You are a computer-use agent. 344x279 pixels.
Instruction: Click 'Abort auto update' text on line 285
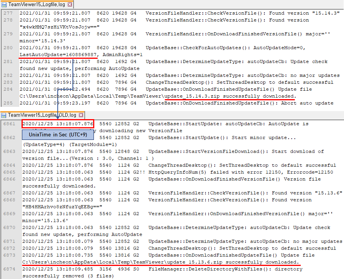[307, 103]
